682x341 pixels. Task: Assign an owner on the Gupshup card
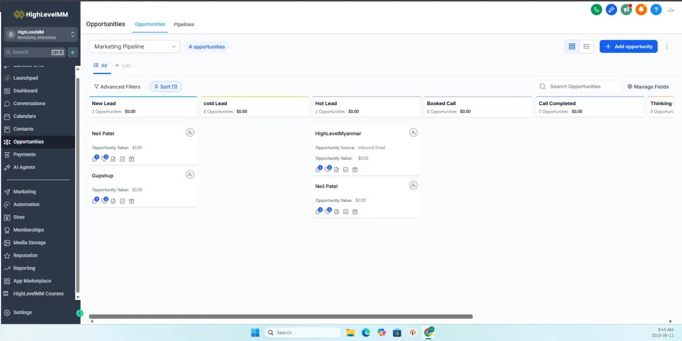[x=190, y=174]
